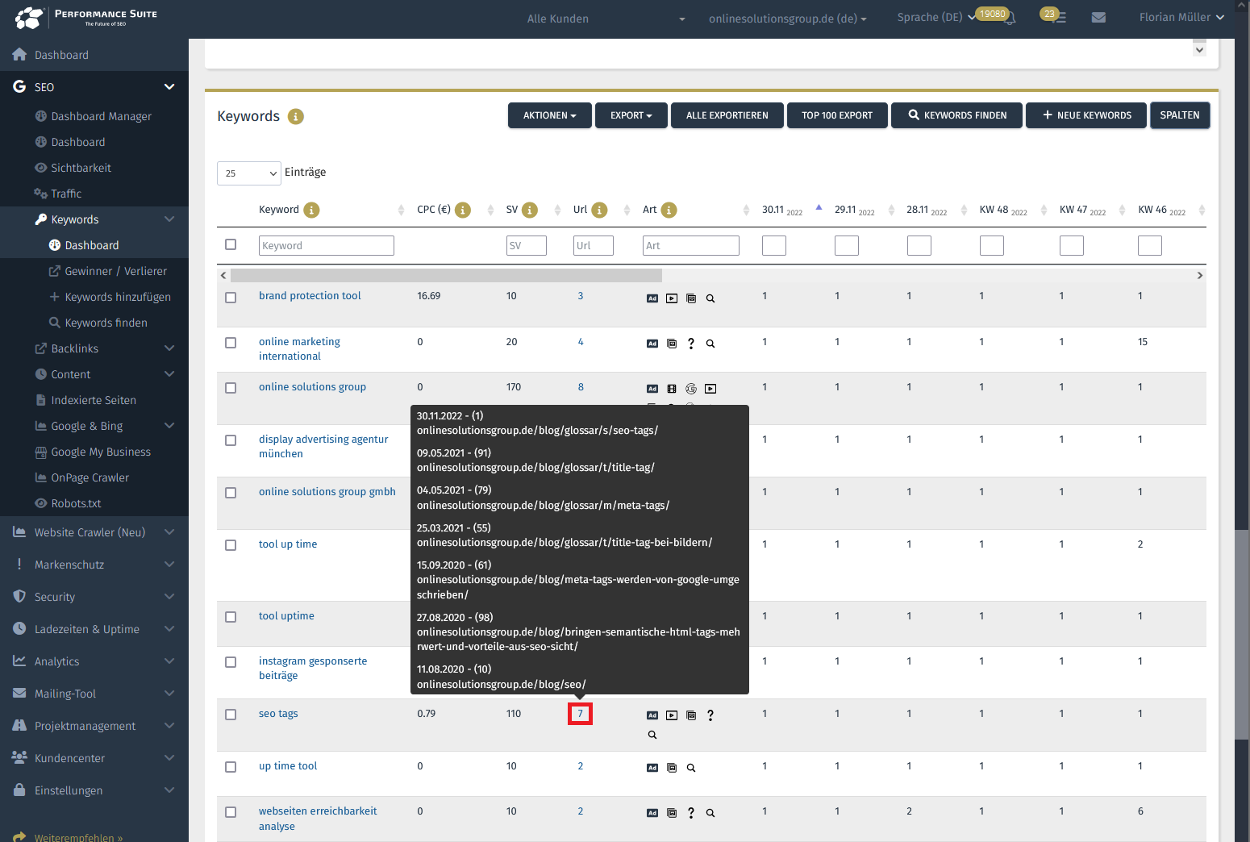Open the brand protection tool keyword link
Image resolution: width=1250 pixels, height=842 pixels.
pos(310,296)
